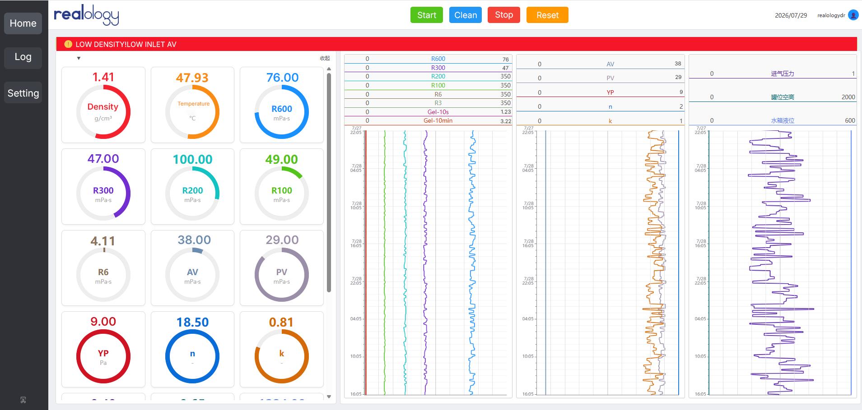Click the Gel-10s legend label

click(x=438, y=112)
